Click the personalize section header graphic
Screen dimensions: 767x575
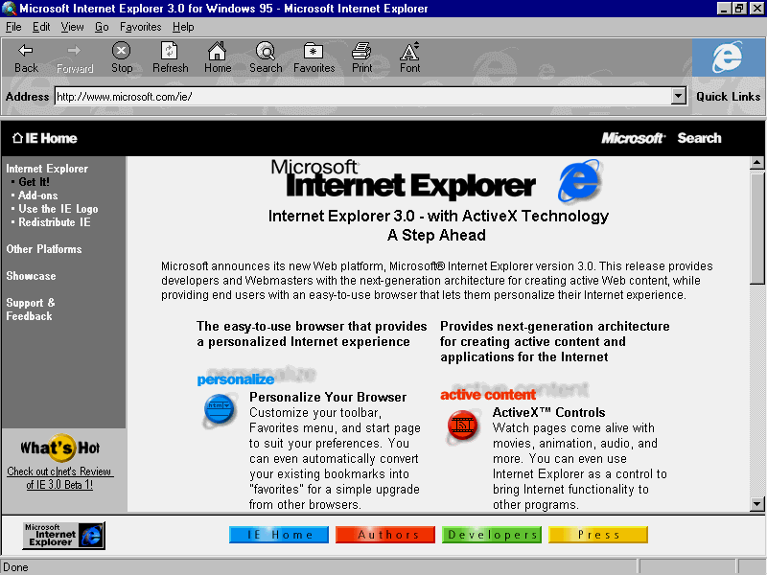tap(256, 377)
